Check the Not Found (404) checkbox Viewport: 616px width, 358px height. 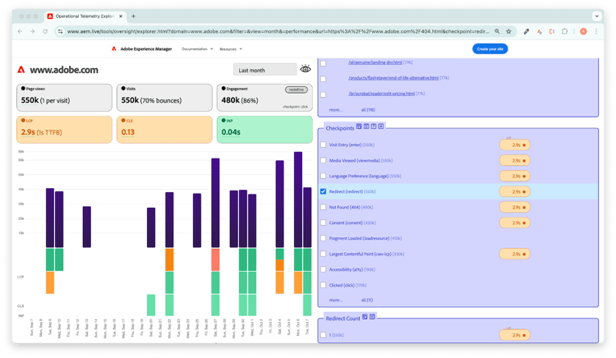tap(324, 207)
